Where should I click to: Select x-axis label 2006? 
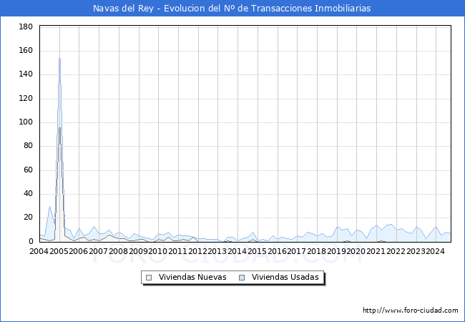coord(79,251)
